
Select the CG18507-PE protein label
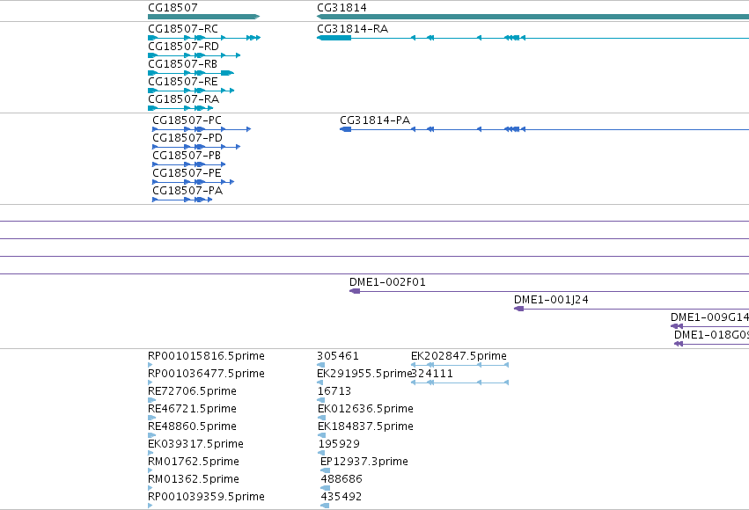tap(187, 173)
